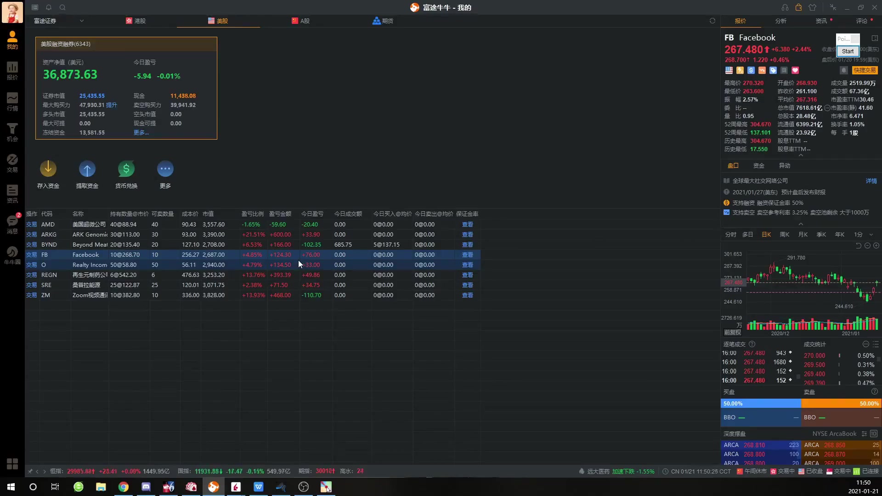Click chart zoom-out minus icon
The image size is (882, 496).
point(868,246)
